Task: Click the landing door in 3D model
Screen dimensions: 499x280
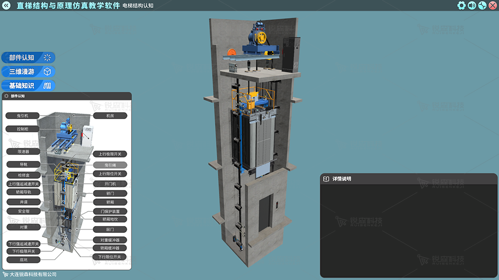Action: (266, 213)
